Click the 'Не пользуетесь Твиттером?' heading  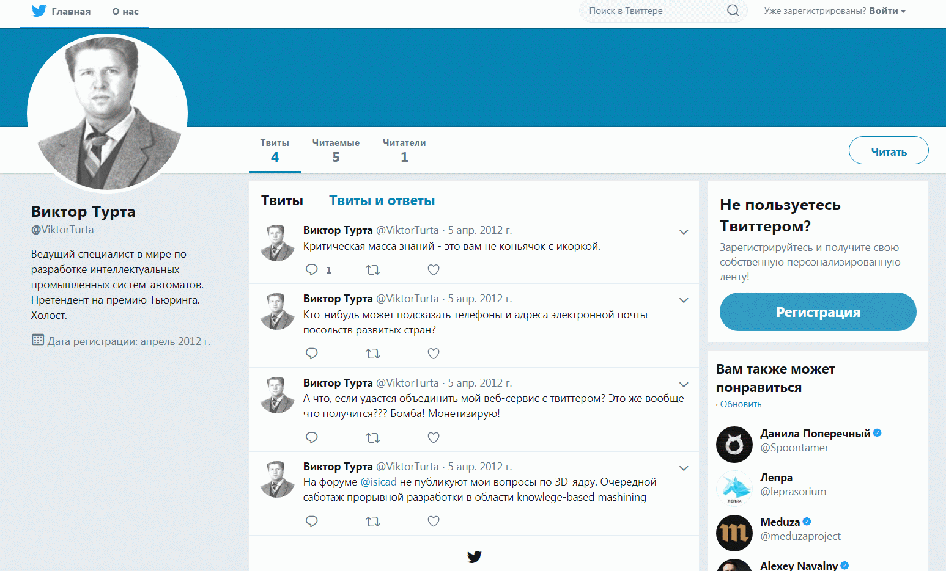780,216
